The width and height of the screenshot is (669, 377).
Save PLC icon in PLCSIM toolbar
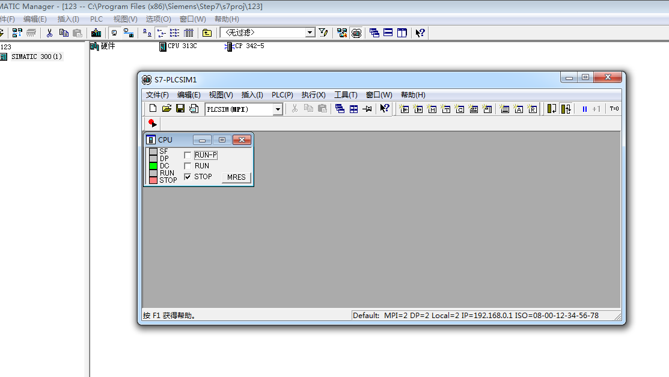180,109
